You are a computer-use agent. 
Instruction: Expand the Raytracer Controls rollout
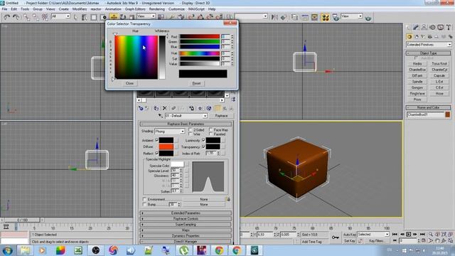[186, 218]
